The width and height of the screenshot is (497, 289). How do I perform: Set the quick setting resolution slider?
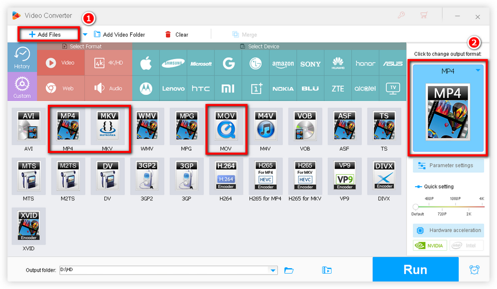click(x=416, y=206)
